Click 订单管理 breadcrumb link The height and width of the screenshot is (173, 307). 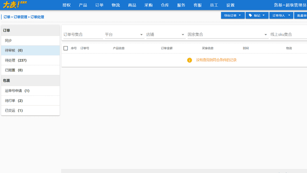pos(20,17)
